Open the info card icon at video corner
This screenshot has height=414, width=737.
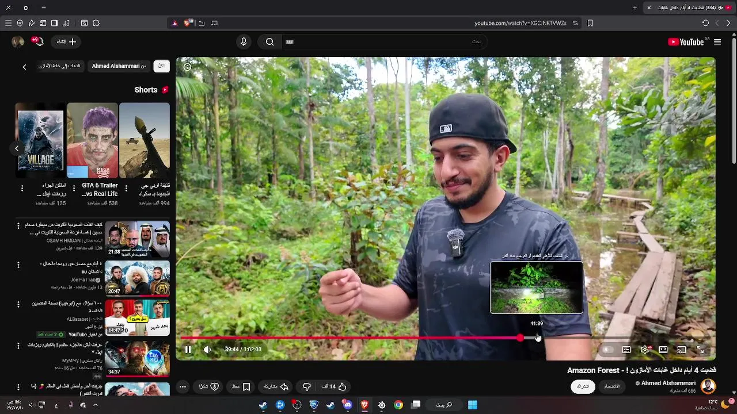[187, 67]
